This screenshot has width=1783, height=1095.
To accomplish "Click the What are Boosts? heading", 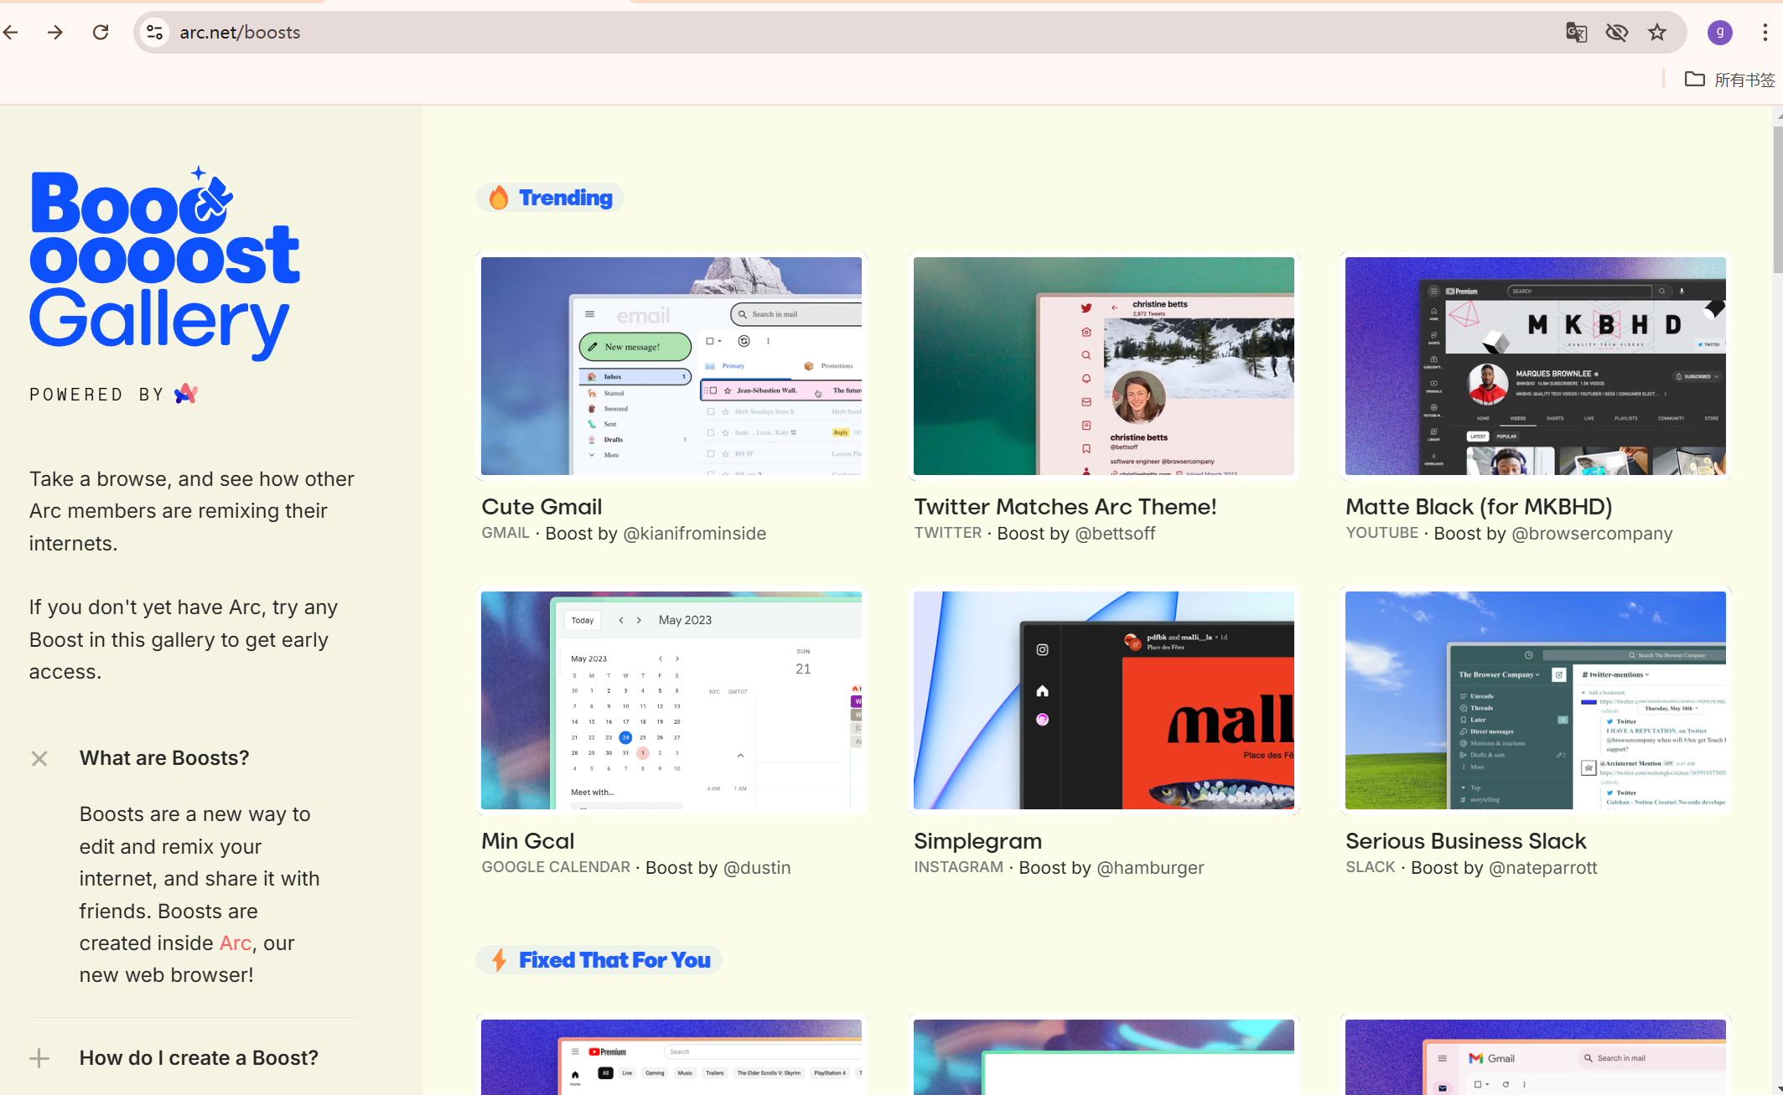I will [164, 758].
